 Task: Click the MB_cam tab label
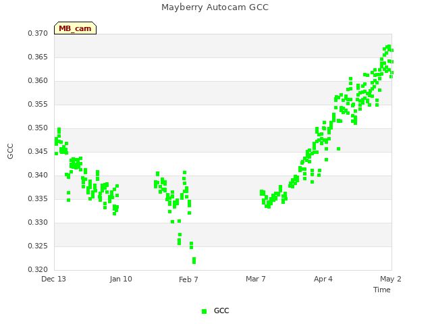(x=75, y=28)
